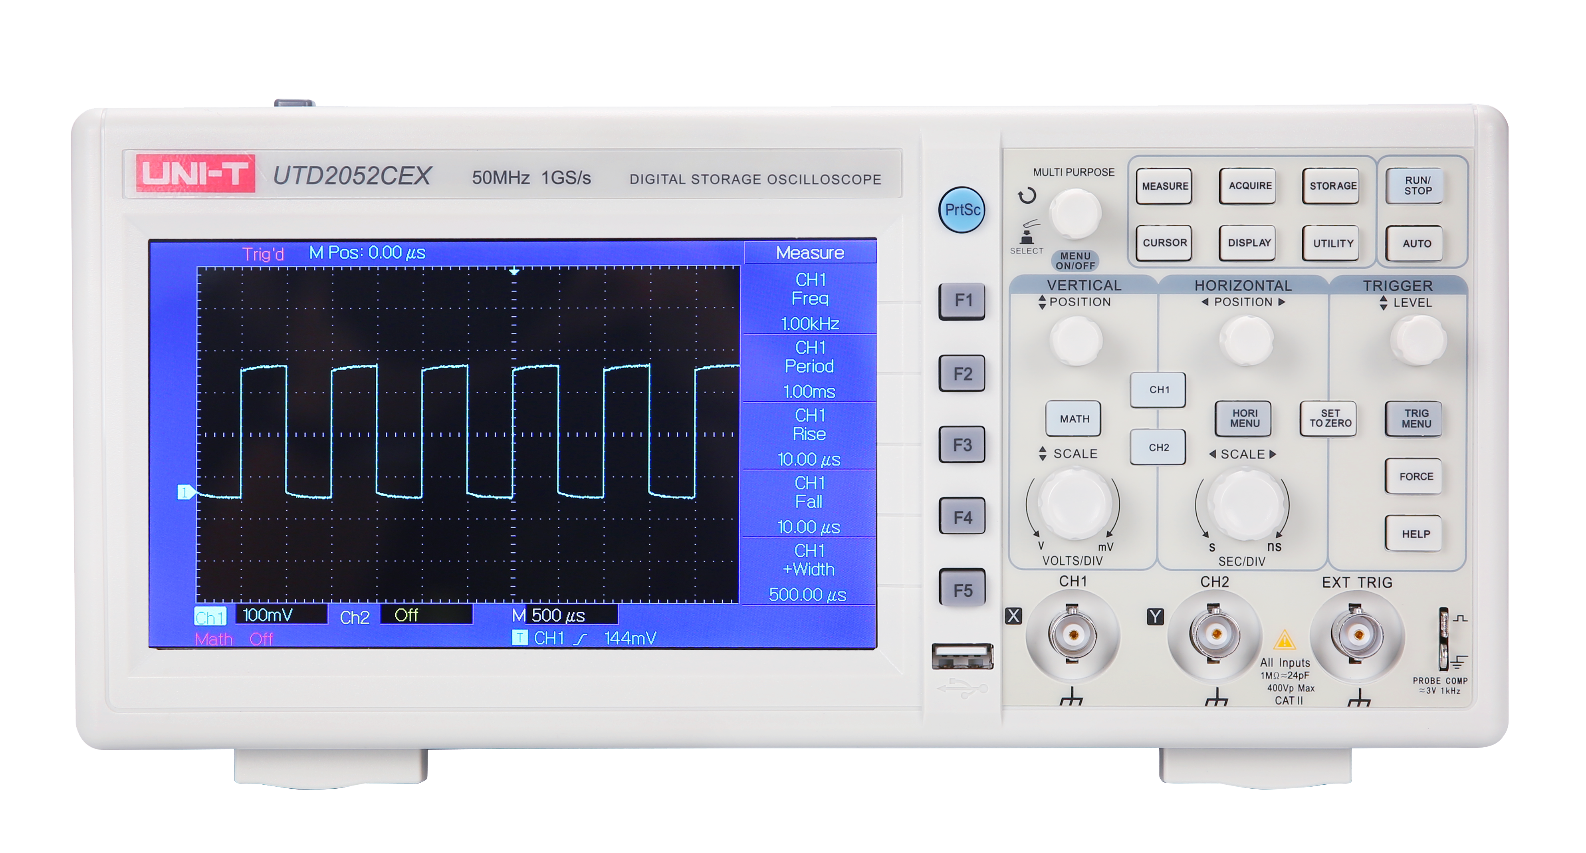This screenshot has height=853, width=1586.
Task: Toggle the CH1 channel button
Action: point(1158,390)
